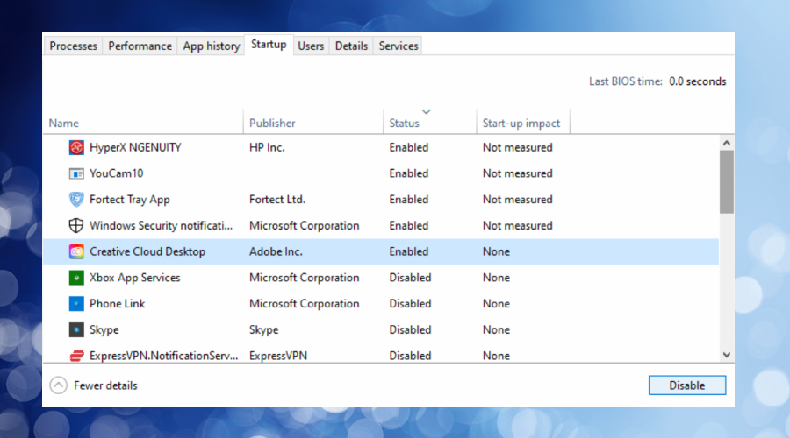Click the Fewer details label

105,385
